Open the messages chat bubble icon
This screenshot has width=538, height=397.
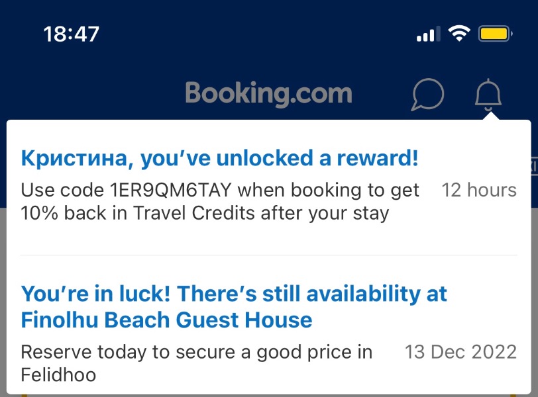[x=427, y=95]
